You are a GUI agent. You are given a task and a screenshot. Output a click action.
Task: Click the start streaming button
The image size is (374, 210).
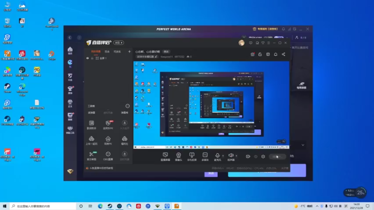pyautogui.click(x=277, y=156)
